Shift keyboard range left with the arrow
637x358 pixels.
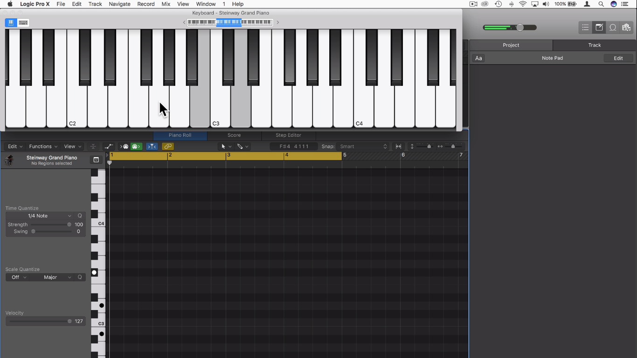point(184,22)
